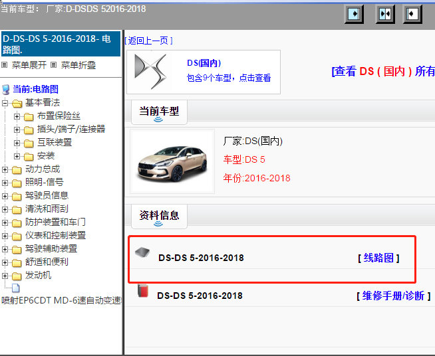Screen dimensions: 435x356
Task: Click the 当前:电路图 root node icon
Action: pyautogui.click(x=6, y=90)
